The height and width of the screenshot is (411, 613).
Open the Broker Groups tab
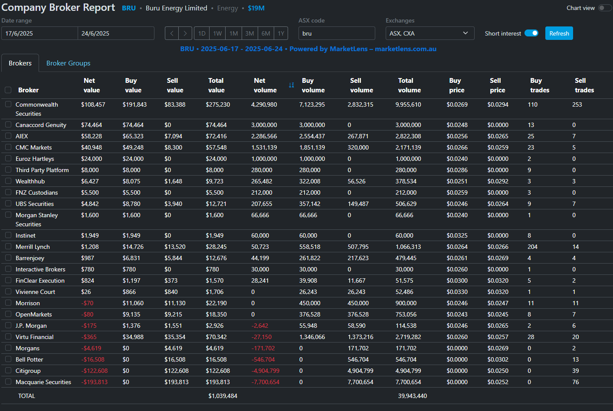pos(69,63)
